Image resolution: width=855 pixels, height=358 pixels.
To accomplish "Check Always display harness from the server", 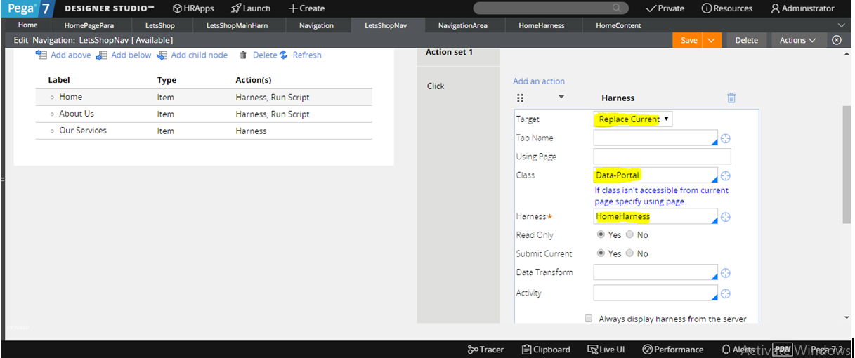I will (589, 319).
